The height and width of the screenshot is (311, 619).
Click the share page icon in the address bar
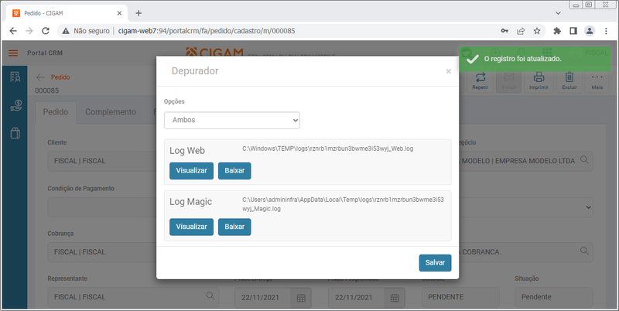(521, 31)
